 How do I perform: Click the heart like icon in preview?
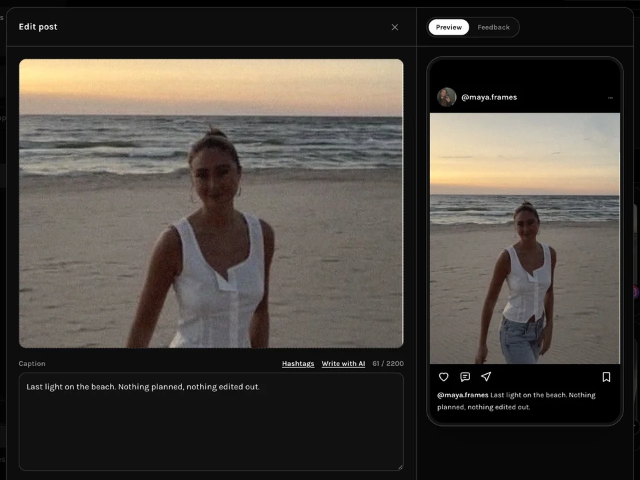coord(444,377)
